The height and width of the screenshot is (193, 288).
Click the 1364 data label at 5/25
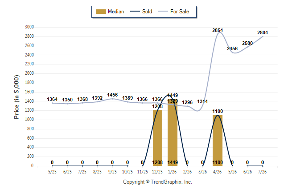coord(52,99)
